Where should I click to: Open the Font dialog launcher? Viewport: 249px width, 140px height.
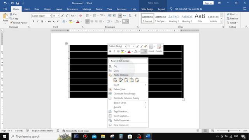coord(82,27)
